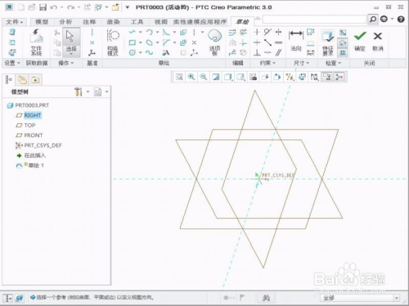Viewport: 409px width, 306px height.
Task: Toggle the browser display icon in status bar
Action: coord(20,298)
